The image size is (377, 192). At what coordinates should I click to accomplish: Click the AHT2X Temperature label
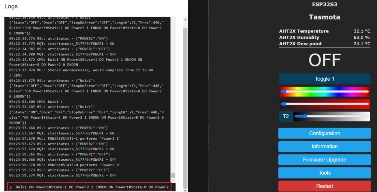[x=304, y=31]
